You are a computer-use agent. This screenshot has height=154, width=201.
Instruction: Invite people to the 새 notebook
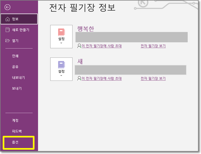(x=102, y=78)
